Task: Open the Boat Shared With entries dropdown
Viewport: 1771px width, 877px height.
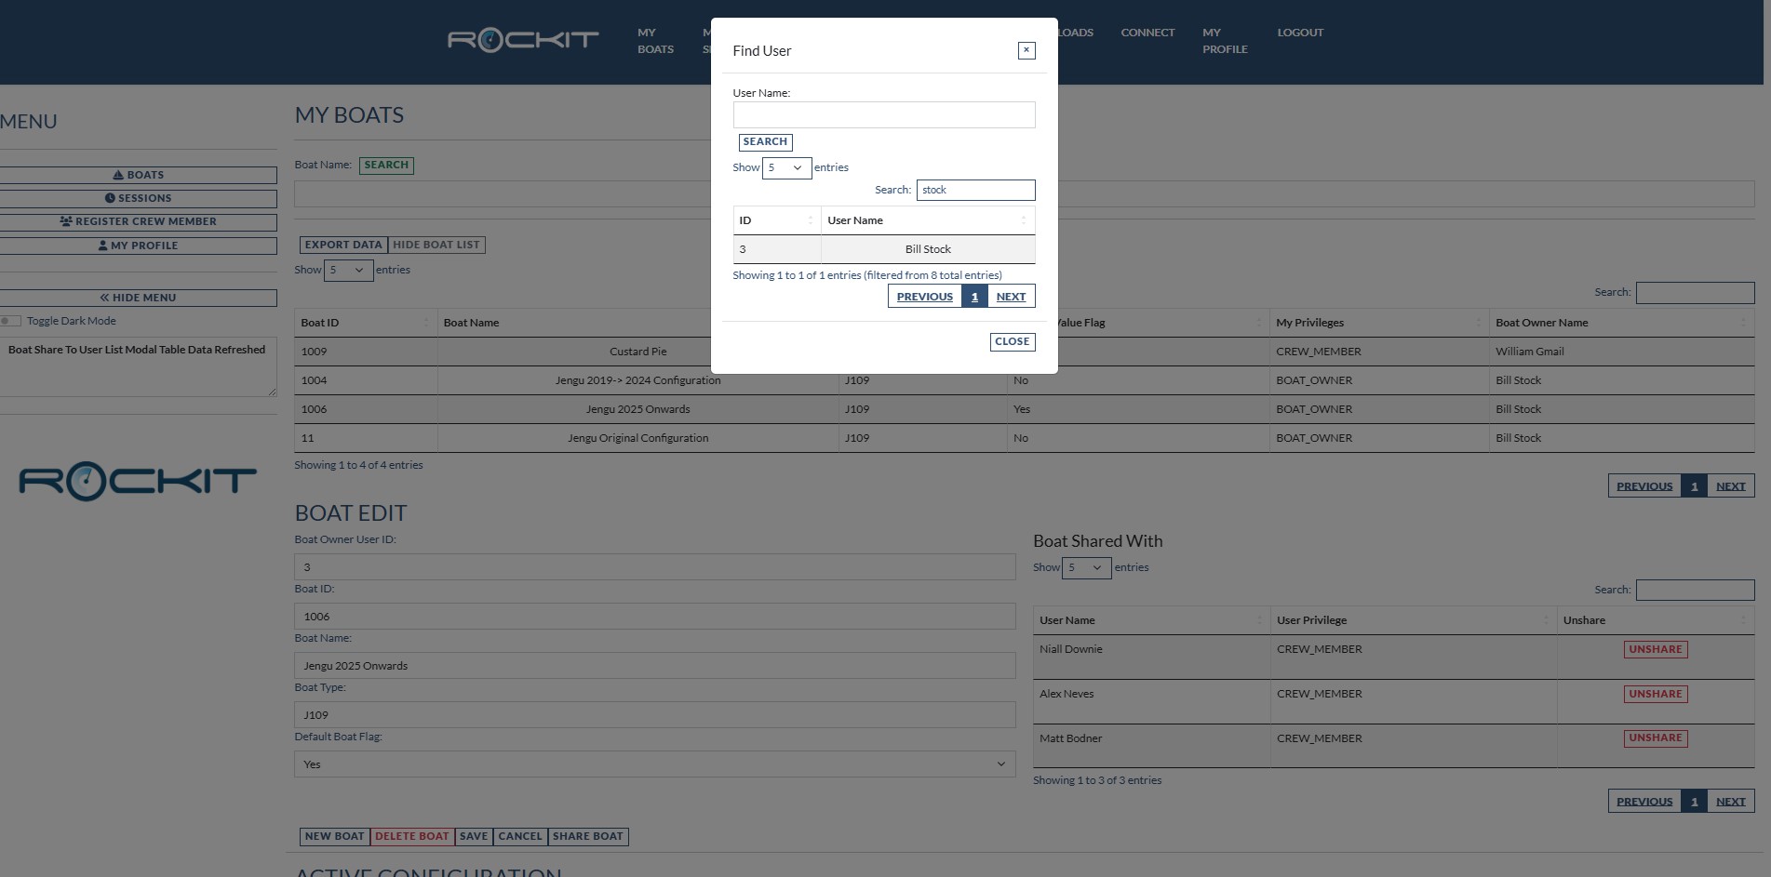Action: pos(1085,567)
